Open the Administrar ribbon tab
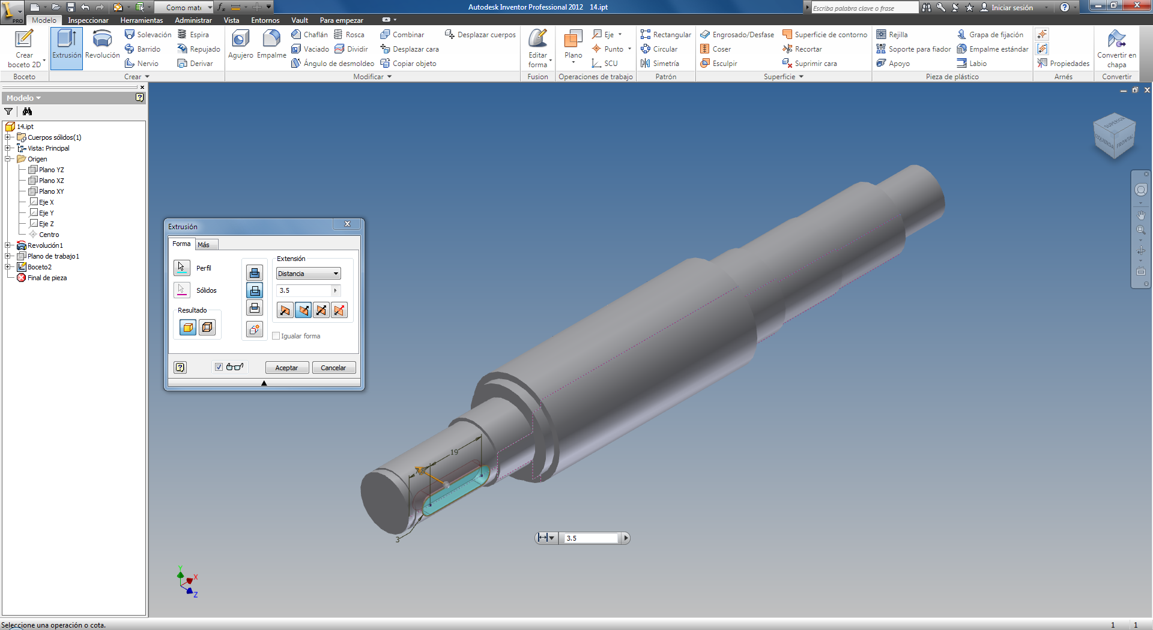 coord(193,20)
